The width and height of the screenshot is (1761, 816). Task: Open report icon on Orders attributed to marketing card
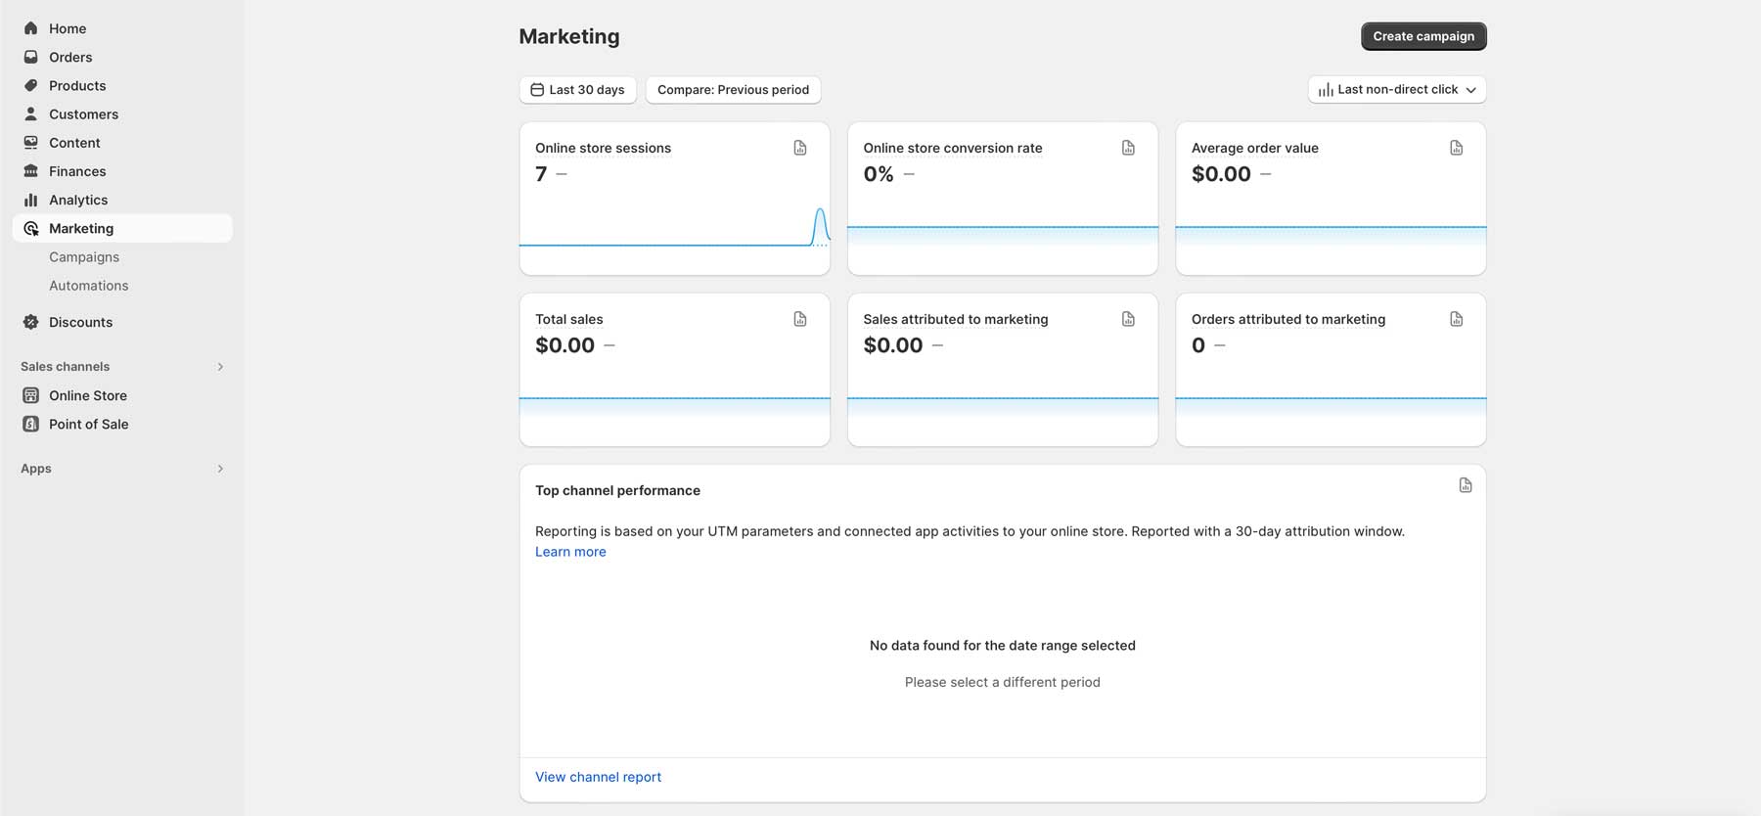(x=1456, y=319)
